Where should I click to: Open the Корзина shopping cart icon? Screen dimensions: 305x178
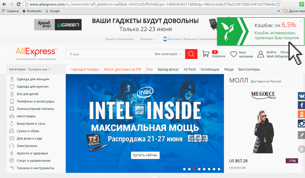point(206,54)
